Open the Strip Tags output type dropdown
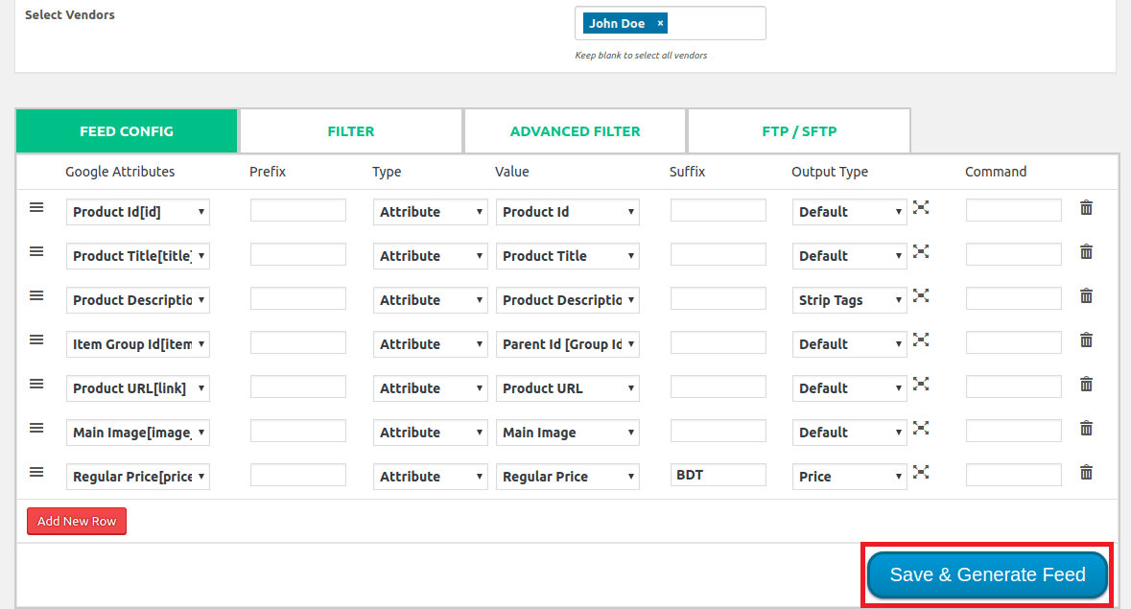The image size is (1131, 609). pos(849,299)
